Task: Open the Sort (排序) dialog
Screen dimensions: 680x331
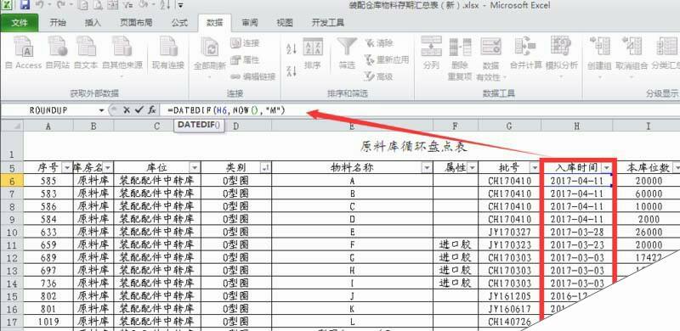Action: point(312,53)
